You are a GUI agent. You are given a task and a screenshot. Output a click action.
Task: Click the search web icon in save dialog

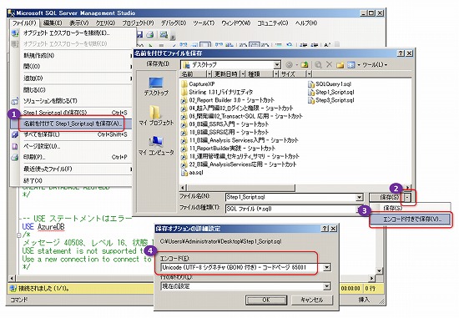[318, 65]
